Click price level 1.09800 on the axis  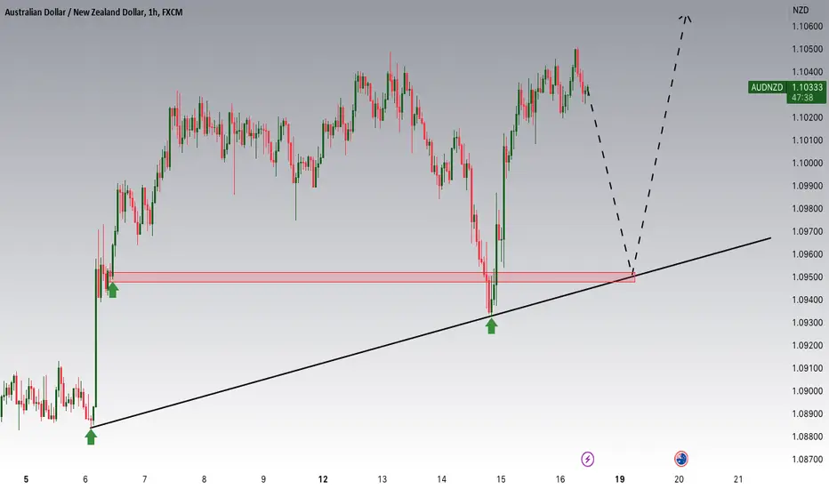(x=807, y=208)
